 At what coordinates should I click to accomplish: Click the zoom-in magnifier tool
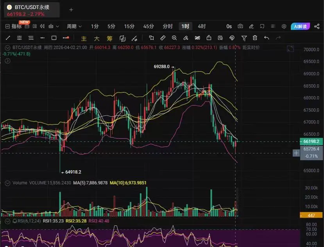[174, 38]
